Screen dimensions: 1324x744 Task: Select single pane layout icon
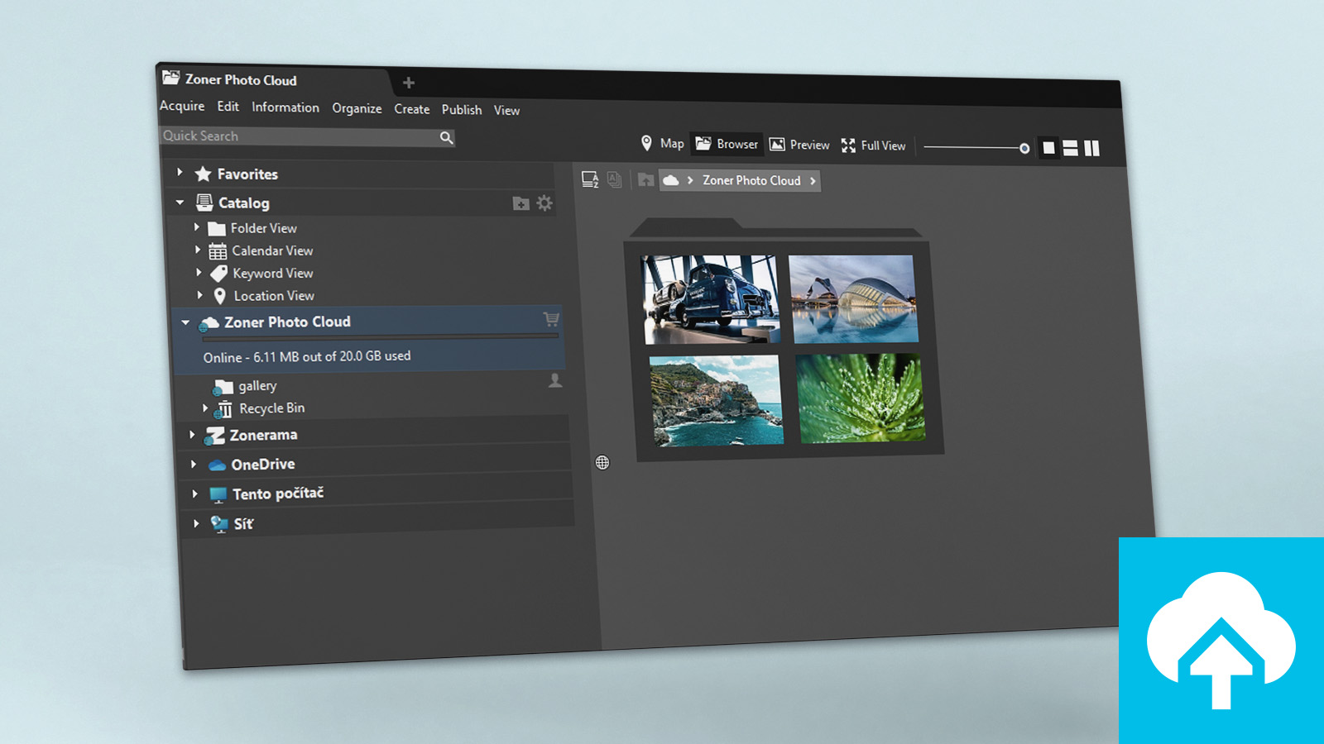point(1048,148)
